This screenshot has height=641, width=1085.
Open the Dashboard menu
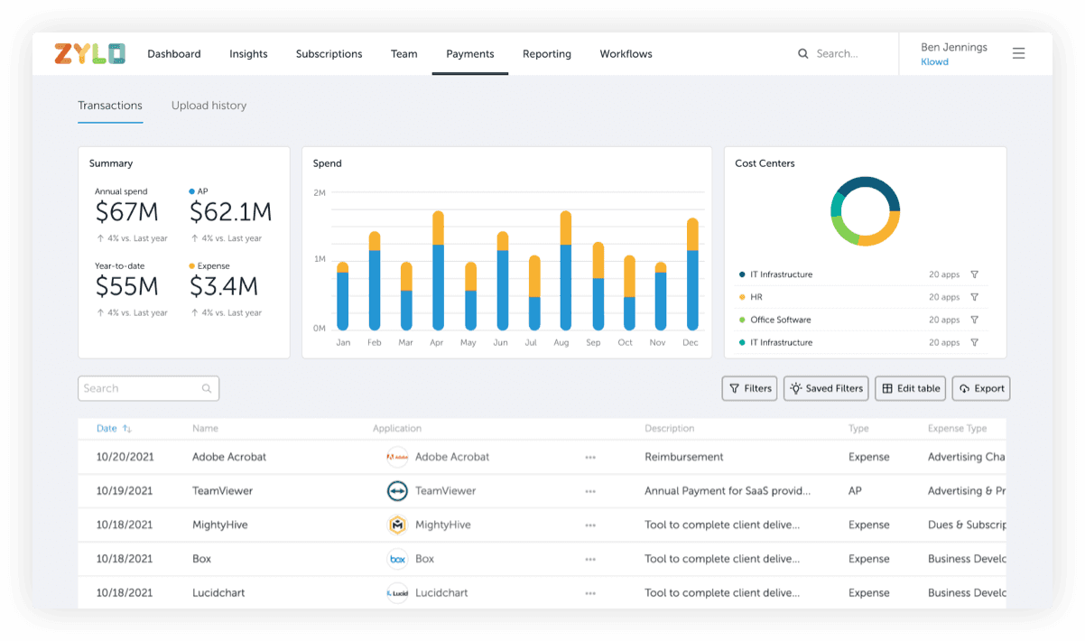coord(174,54)
